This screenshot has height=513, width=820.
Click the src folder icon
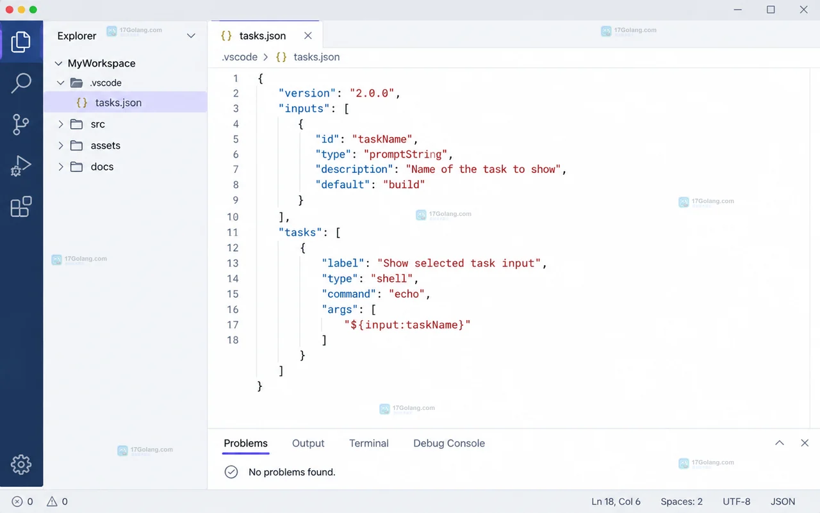coord(77,124)
